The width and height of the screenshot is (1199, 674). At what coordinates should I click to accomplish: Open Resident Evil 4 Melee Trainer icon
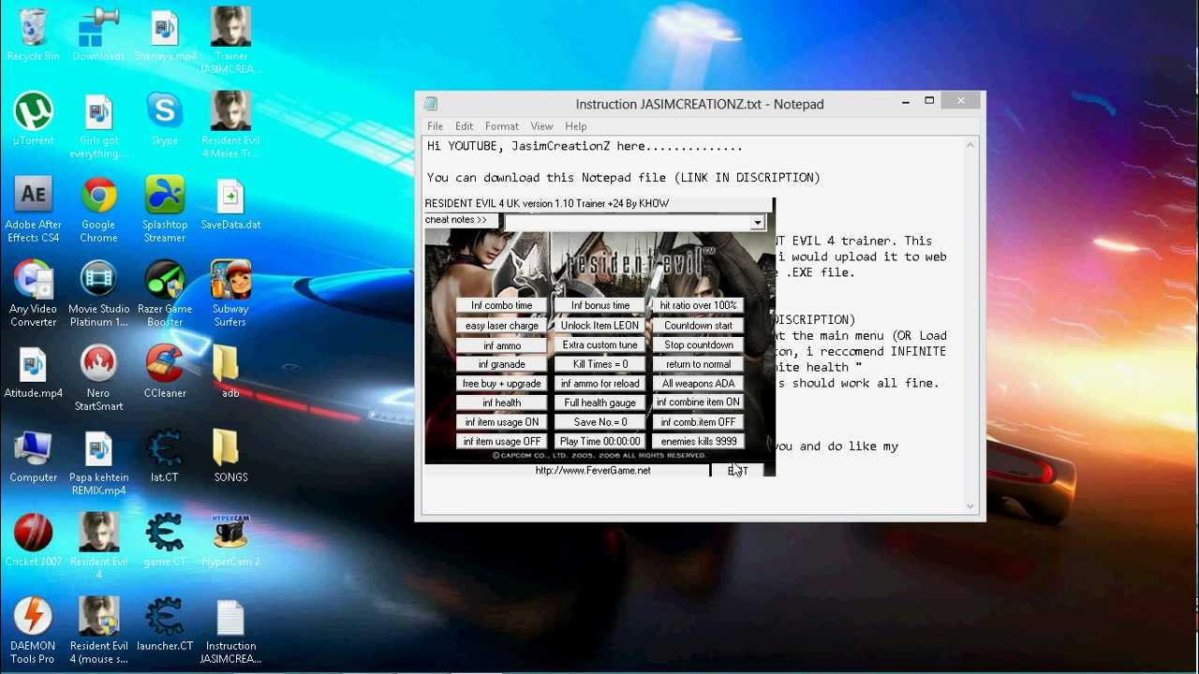tap(230, 125)
